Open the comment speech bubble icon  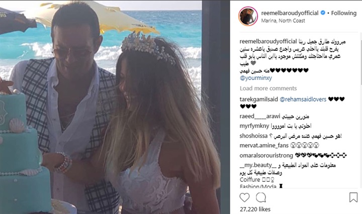click(261, 197)
